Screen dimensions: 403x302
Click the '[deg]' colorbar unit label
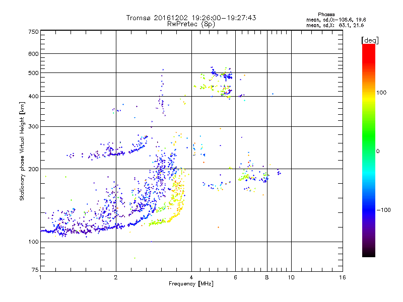click(x=370, y=40)
